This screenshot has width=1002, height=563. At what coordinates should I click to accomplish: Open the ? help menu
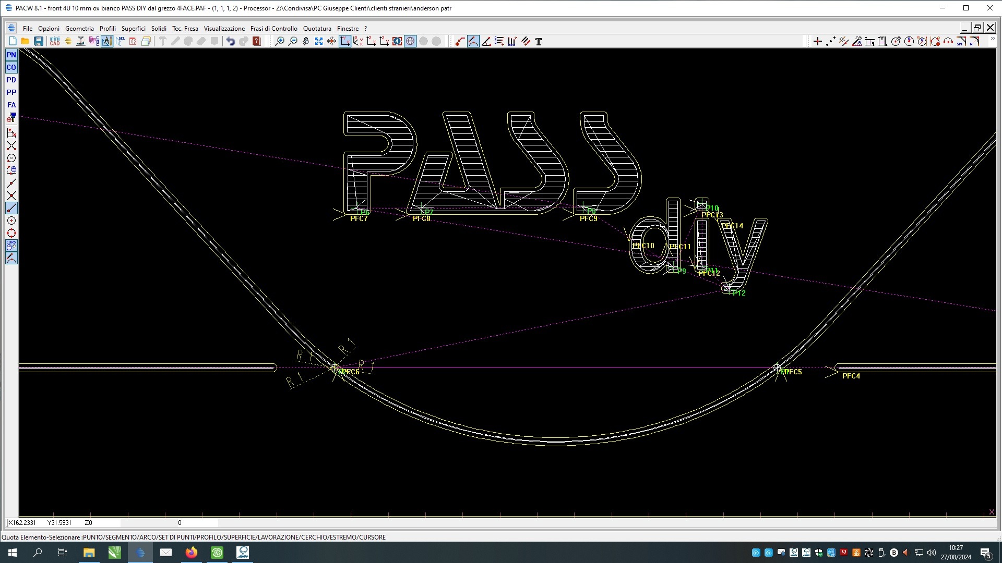tap(366, 29)
